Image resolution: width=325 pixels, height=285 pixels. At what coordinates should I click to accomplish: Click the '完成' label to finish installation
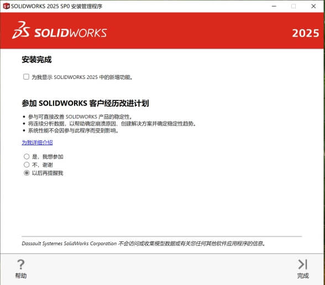coord(303,276)
